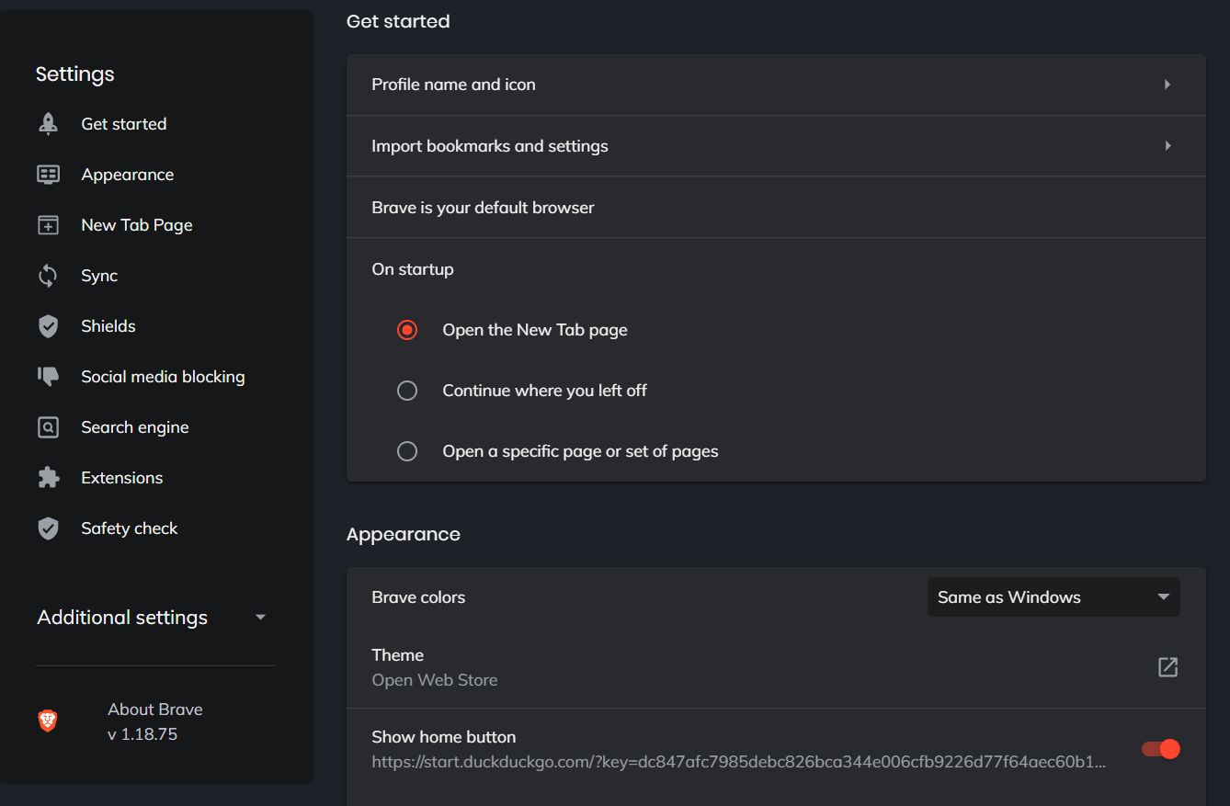This screenshot has height=806, width=1230.
Task: Click the Sync arrows icon
Action: (x=48, y=276)
